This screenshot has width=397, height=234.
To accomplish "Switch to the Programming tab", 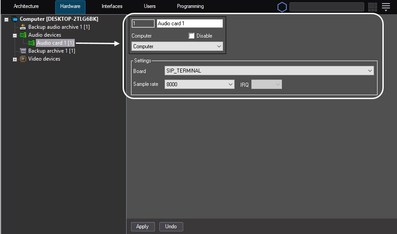I will point(190,6).
